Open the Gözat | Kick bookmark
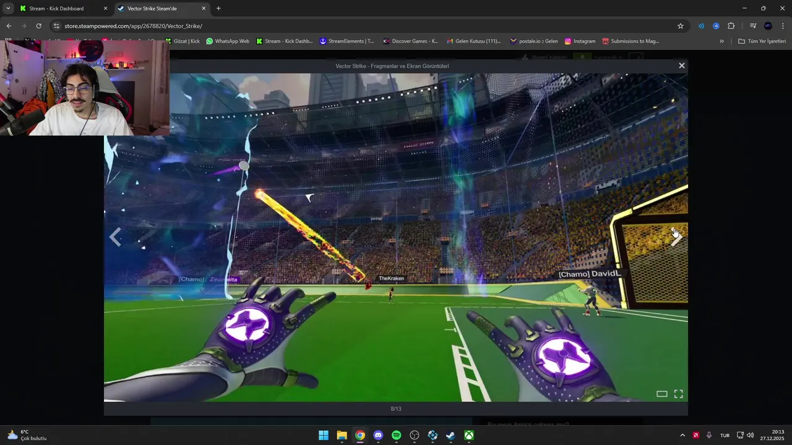 (183, 41)
